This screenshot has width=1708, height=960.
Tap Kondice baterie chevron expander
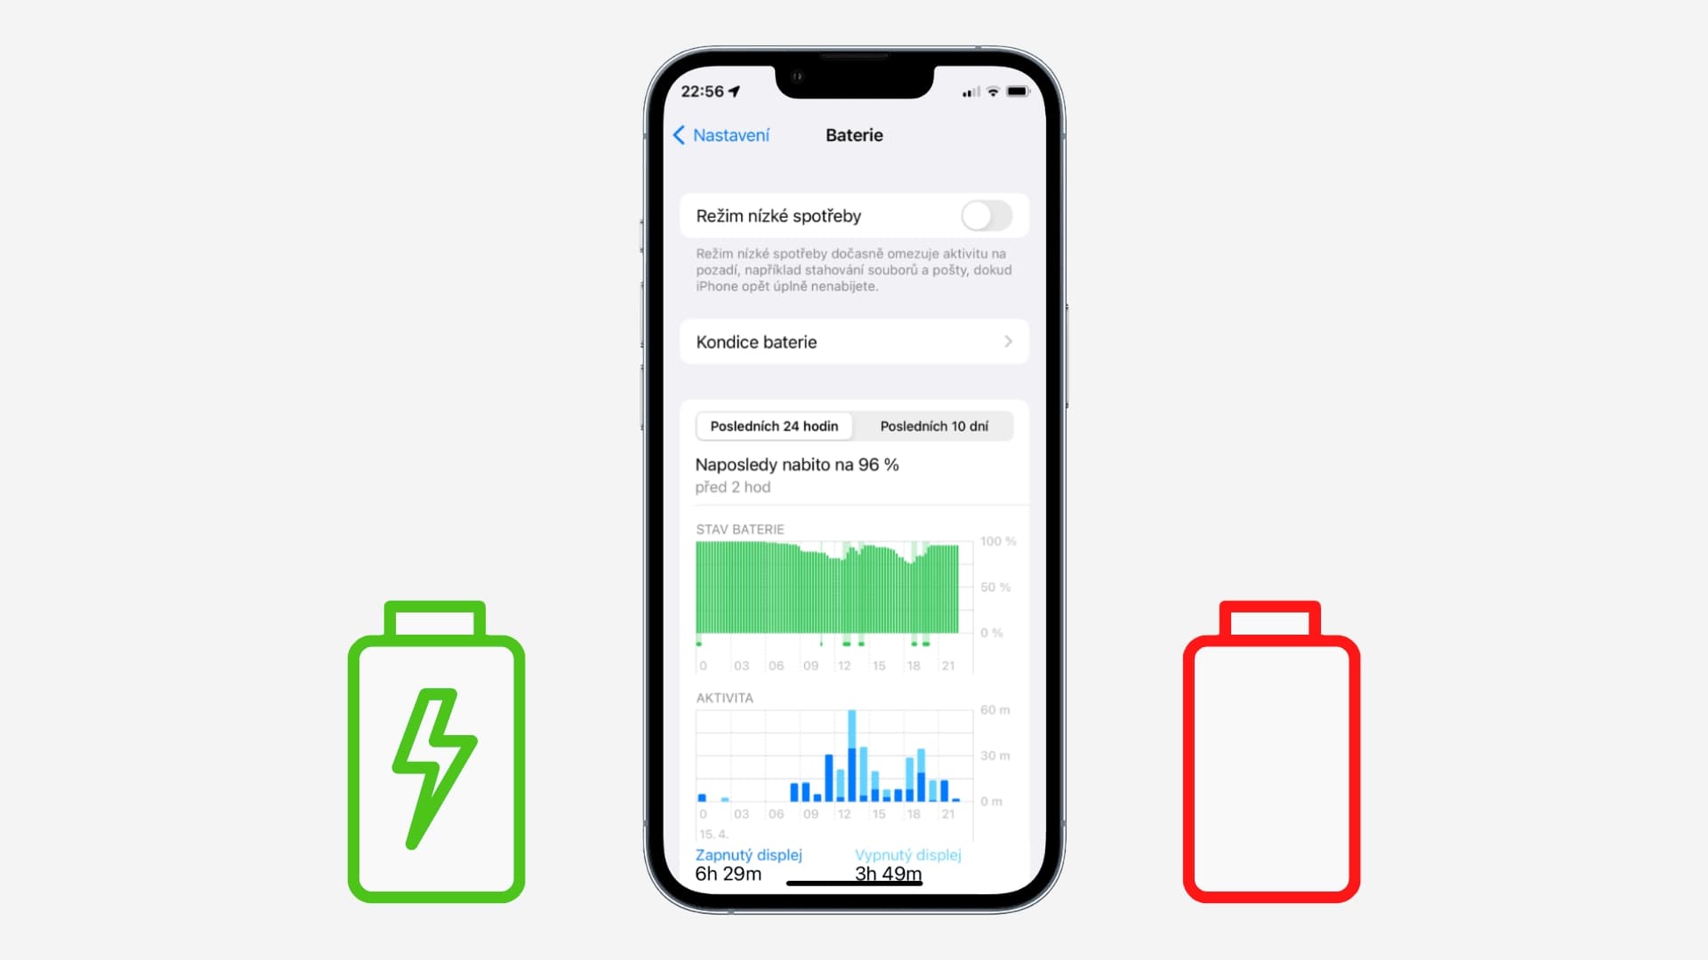point(1005,341)
